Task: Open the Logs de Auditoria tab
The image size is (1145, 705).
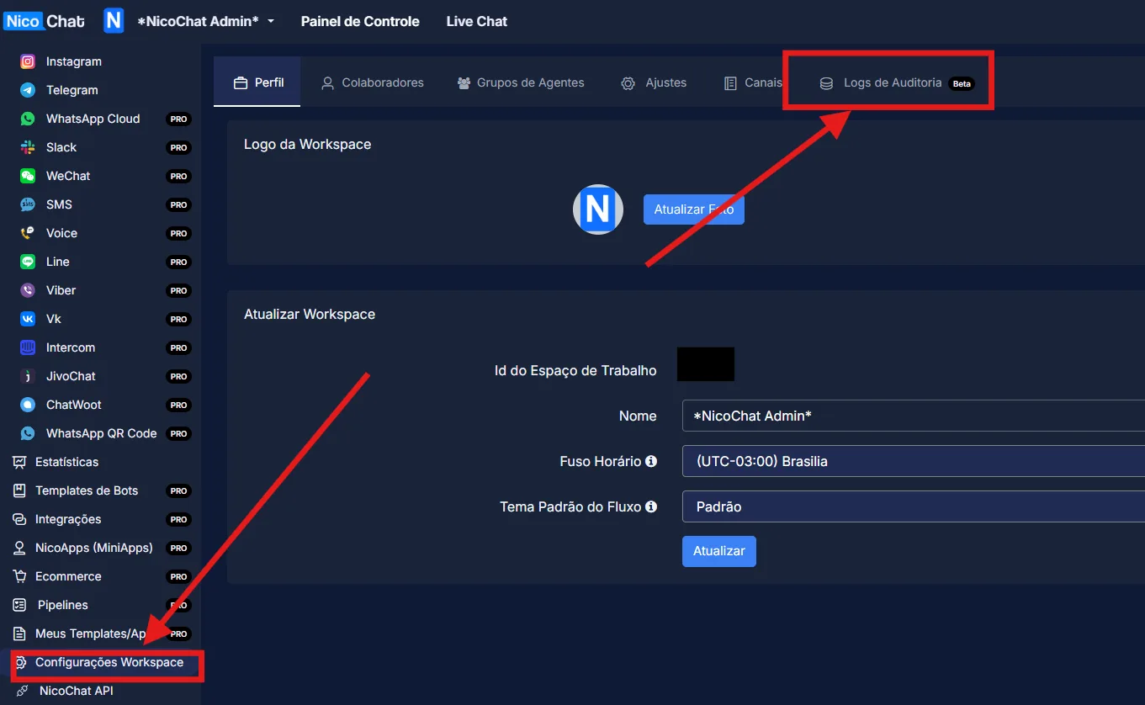Action: tap(896, 82)
